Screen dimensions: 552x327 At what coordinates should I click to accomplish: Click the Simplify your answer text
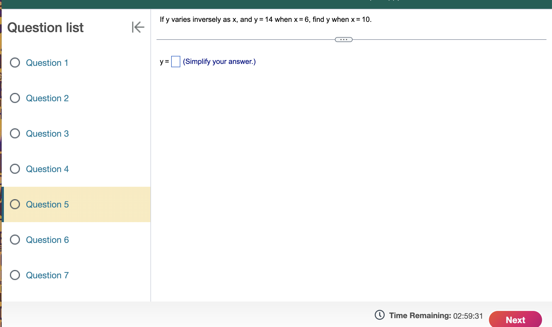[x=219, y=61]
